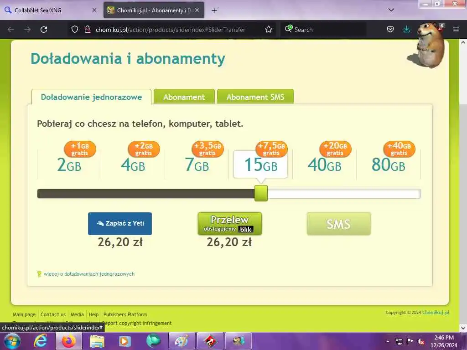
Task: Open the media player taskbar icon
Action: click(125, 341)
